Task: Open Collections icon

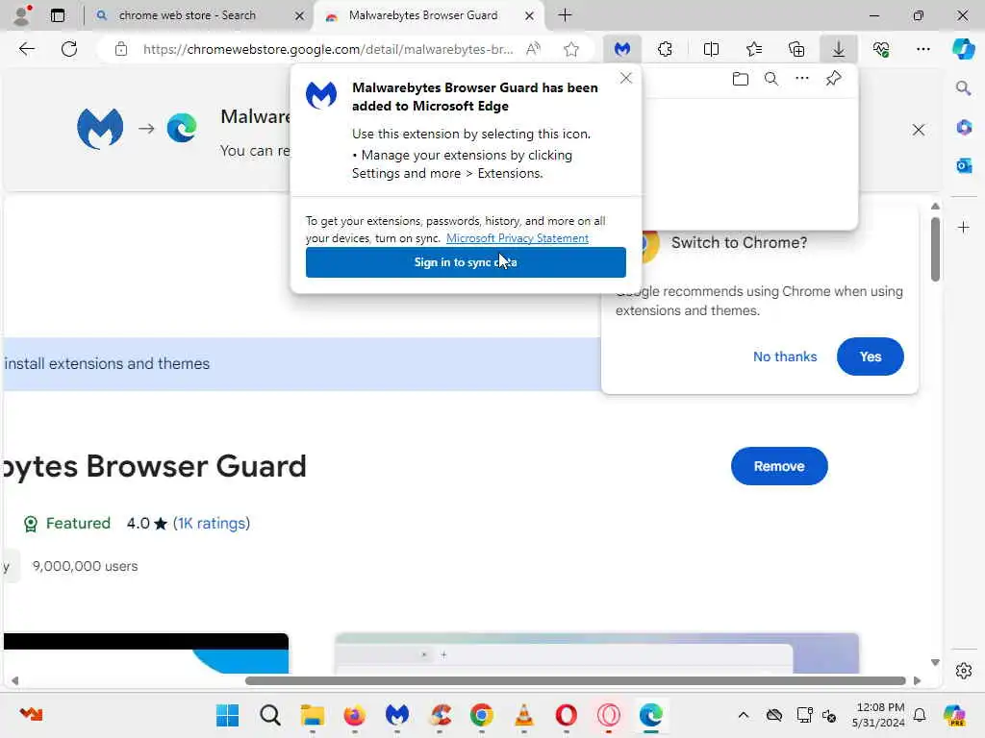Action: (796, 49)
